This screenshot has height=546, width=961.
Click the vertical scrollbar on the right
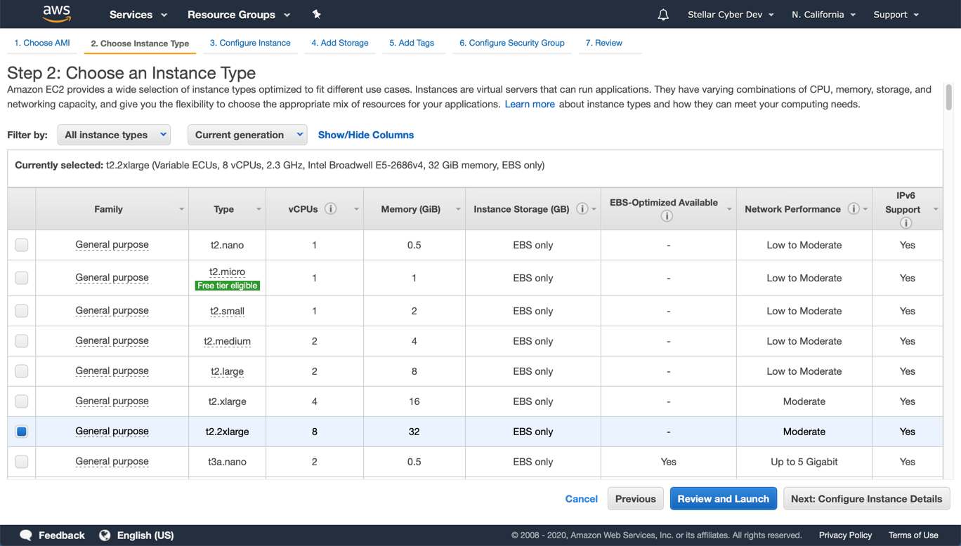pos(949,98)
